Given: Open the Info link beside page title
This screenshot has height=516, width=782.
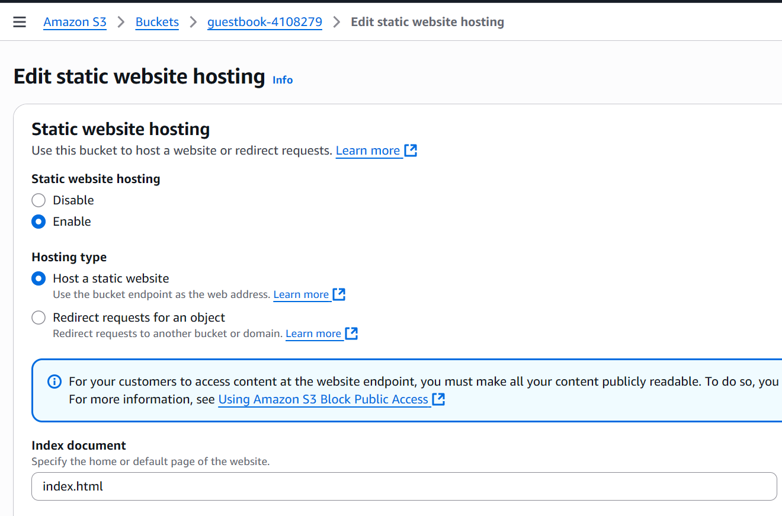Looking at the screenshot, I should tap(283, 80).
